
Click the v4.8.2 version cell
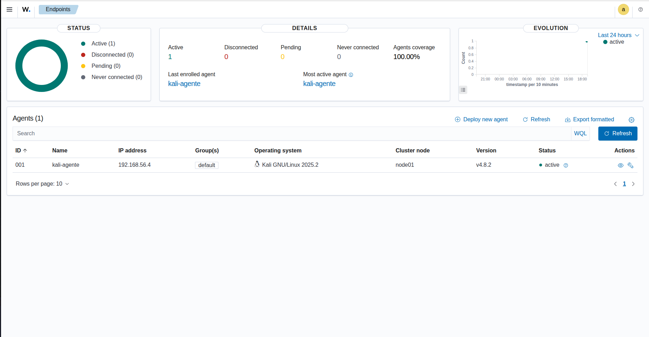pyautogui.click(x=484, y=165)
